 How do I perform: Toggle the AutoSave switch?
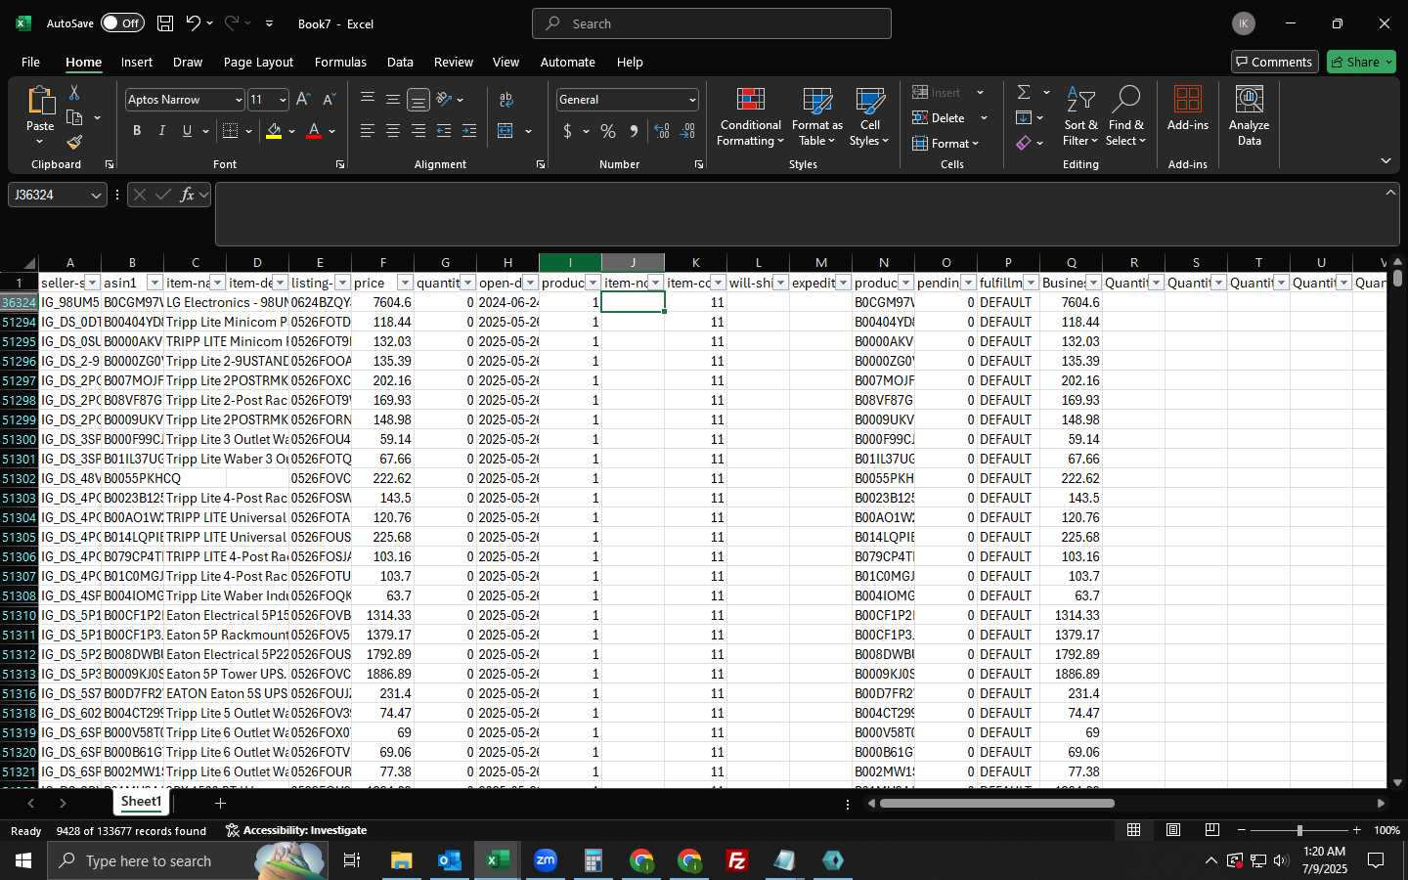[122, 22]
